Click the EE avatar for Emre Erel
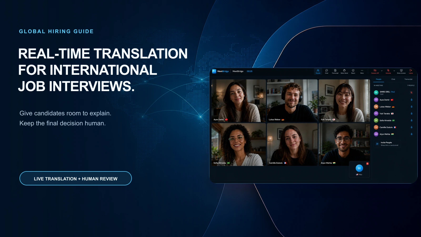The image size is (421, 237). pos(376,92)
